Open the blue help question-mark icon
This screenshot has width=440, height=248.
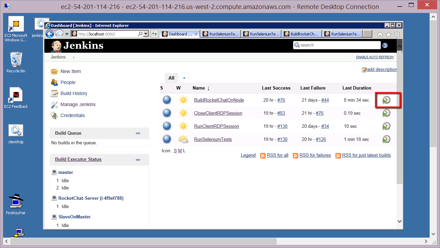point(385,45)
